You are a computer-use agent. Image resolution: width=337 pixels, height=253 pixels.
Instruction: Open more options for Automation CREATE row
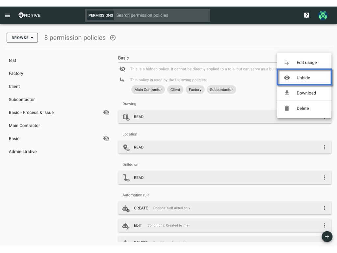point(324,208)
